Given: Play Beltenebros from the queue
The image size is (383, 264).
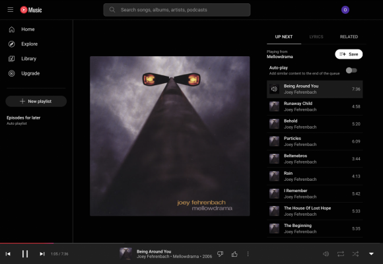Looking at the screenshot, I should 314,159.
